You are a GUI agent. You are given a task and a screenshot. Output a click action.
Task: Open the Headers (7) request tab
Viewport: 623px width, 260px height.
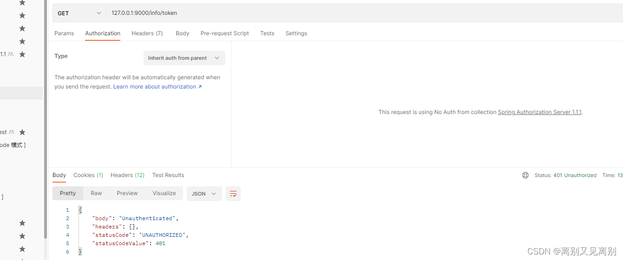tap(147, 33)
